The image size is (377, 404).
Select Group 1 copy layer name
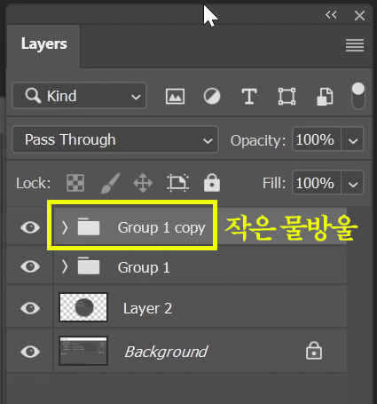tap(161, 228)
